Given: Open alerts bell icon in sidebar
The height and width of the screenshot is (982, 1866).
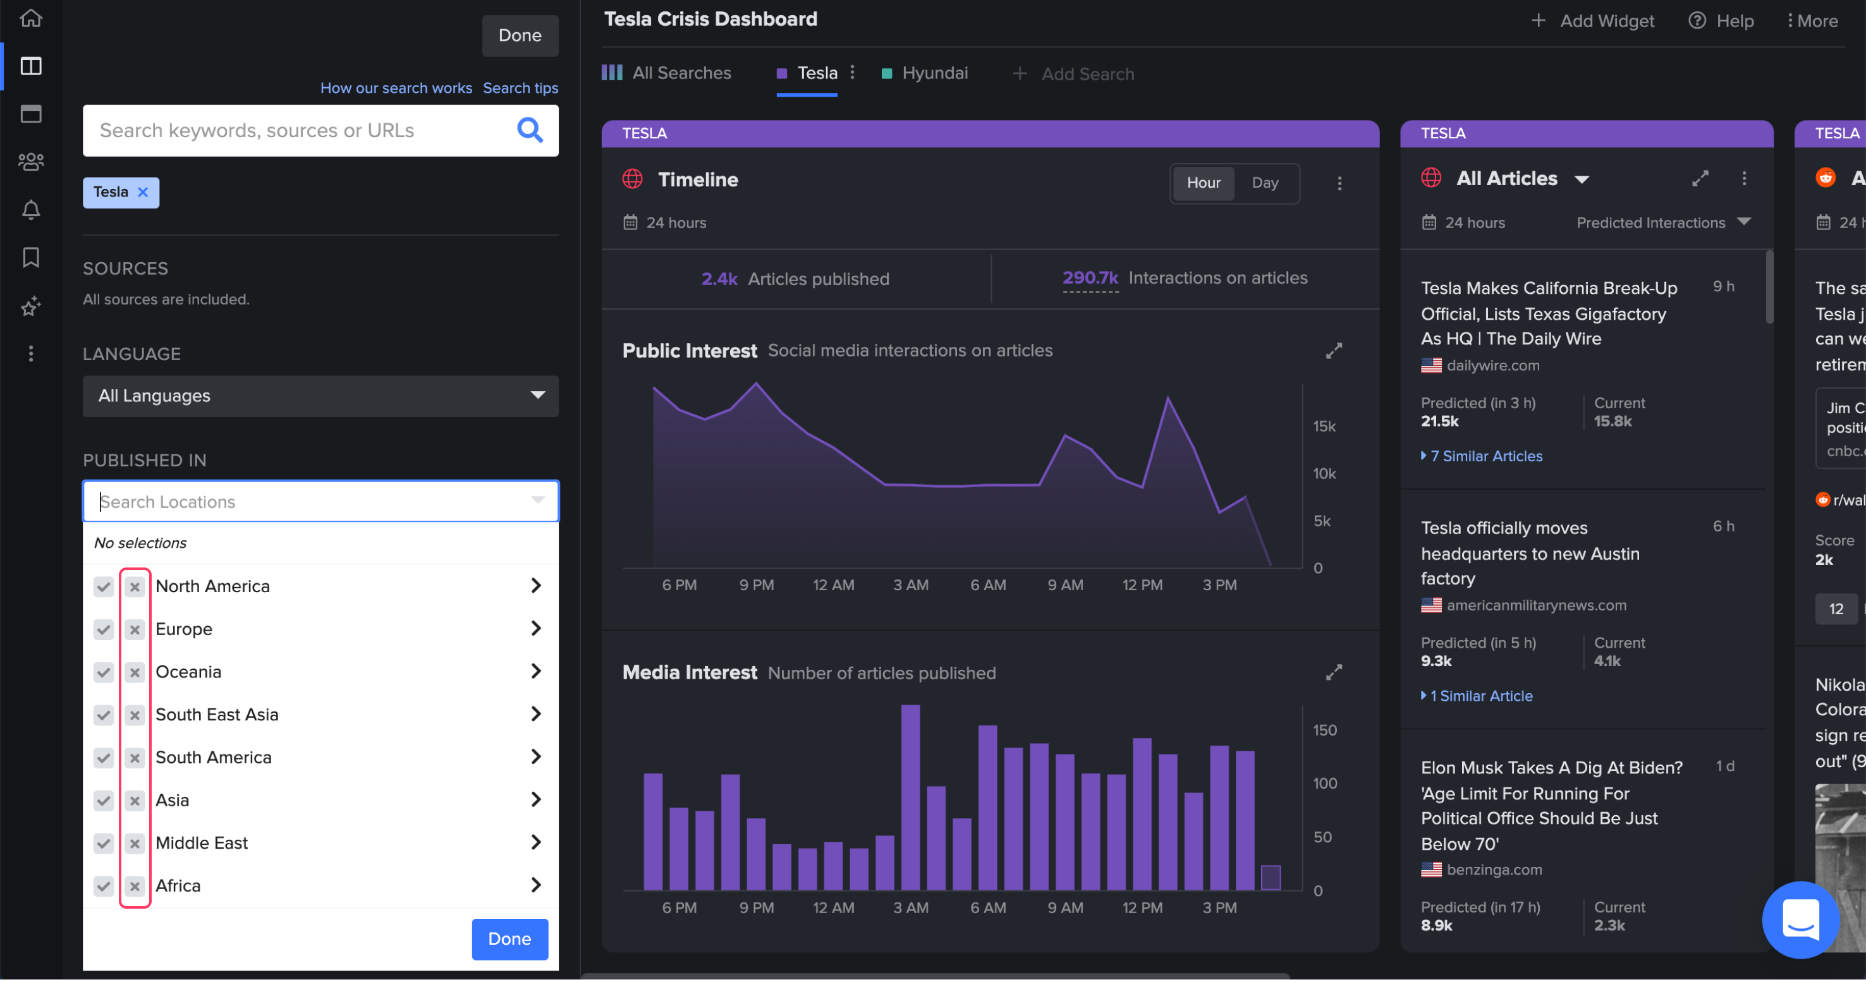Looking at the screenshot, I should click(x=30, y=210).
